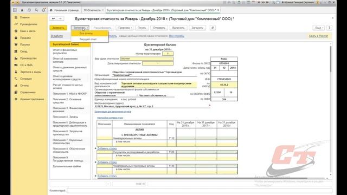
Task: Open the Операции section in sidebar
Action: click(x=26, y=79)
